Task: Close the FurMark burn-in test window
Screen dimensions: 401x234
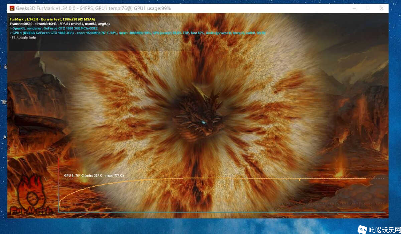Action: 382,8
